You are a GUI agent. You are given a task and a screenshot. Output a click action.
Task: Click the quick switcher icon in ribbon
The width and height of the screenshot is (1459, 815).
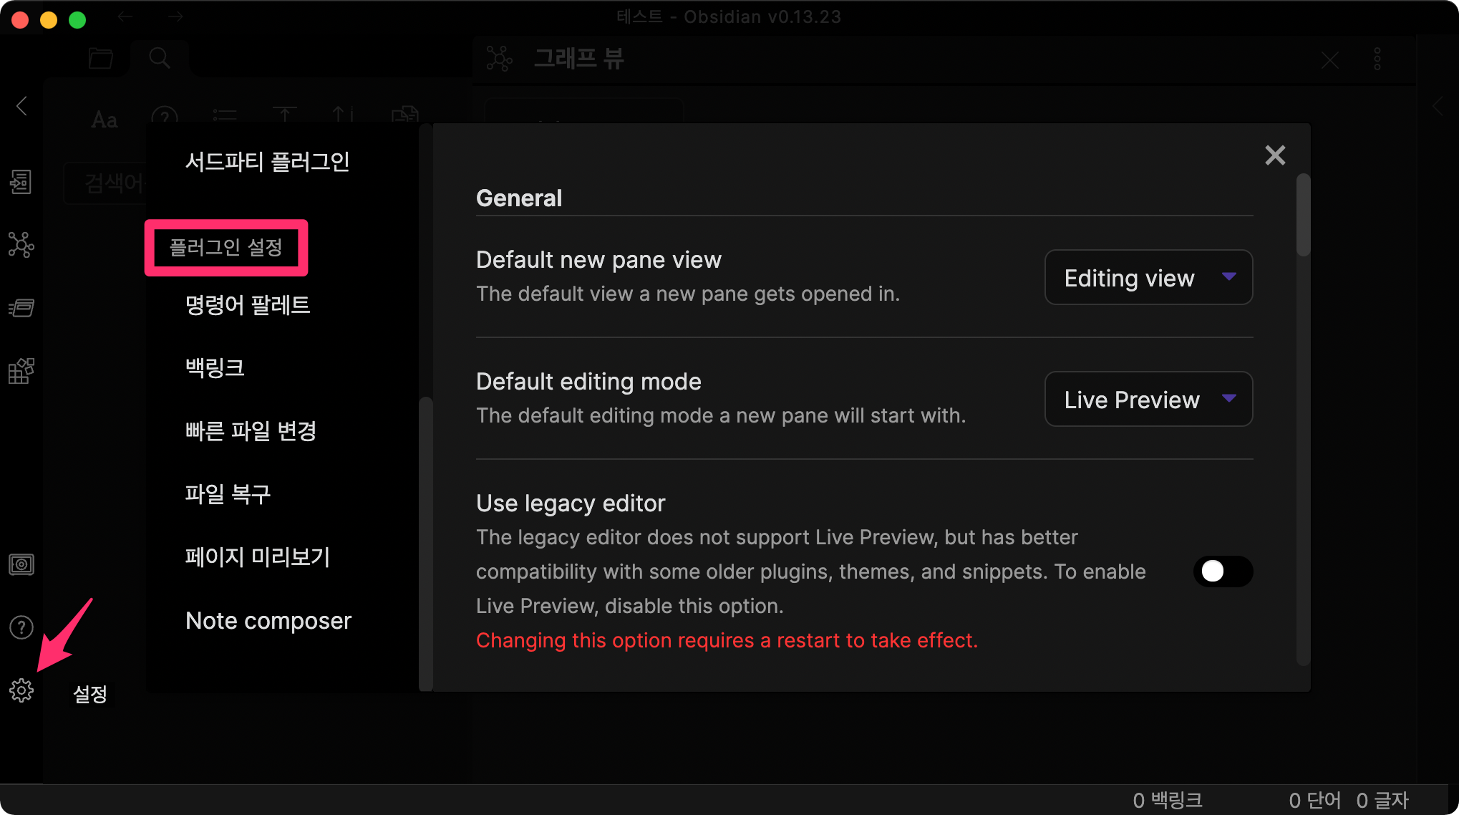pos(21,182)
